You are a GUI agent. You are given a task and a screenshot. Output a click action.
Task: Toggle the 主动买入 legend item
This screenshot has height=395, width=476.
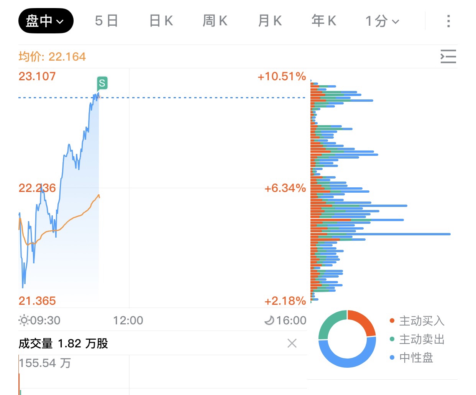point(417,321)
